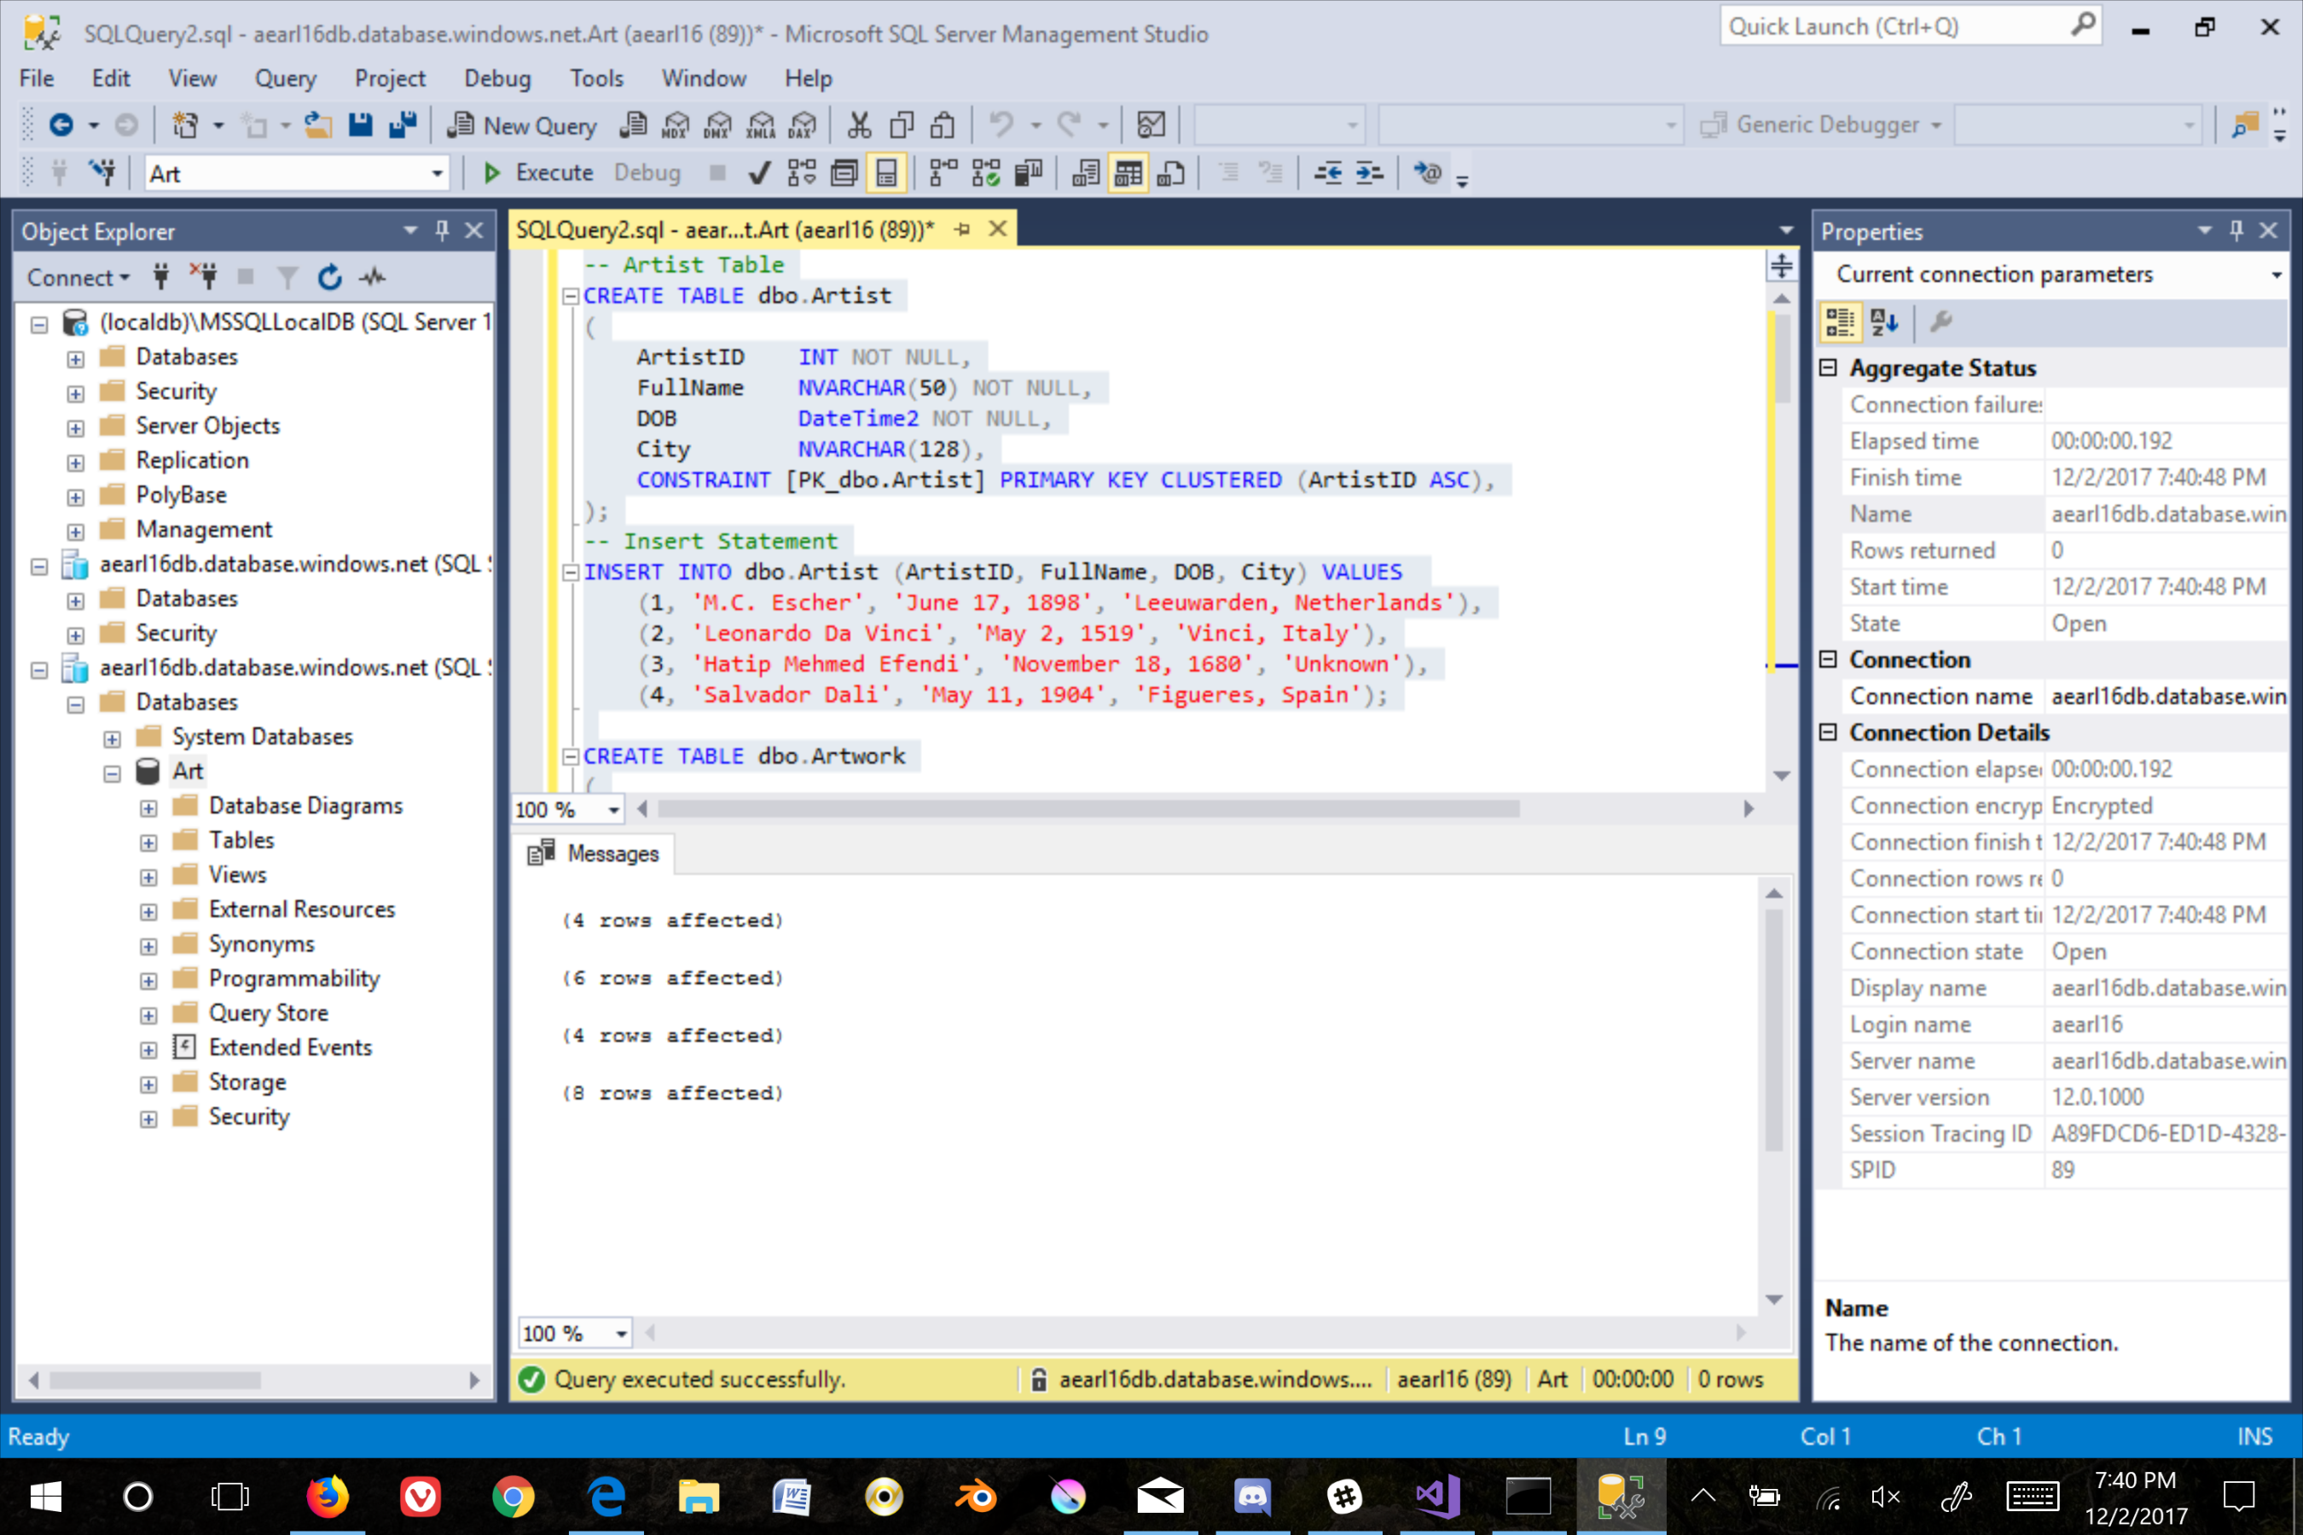Click the Cut scissors icon
The height and width of the screenshot is (1535, 2303).
pos(859,125)
